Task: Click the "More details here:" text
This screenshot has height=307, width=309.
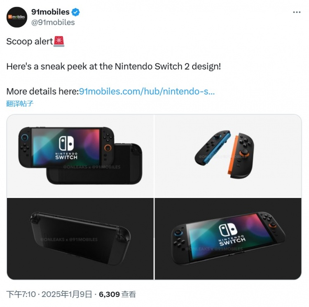Action: pos(42,91)
